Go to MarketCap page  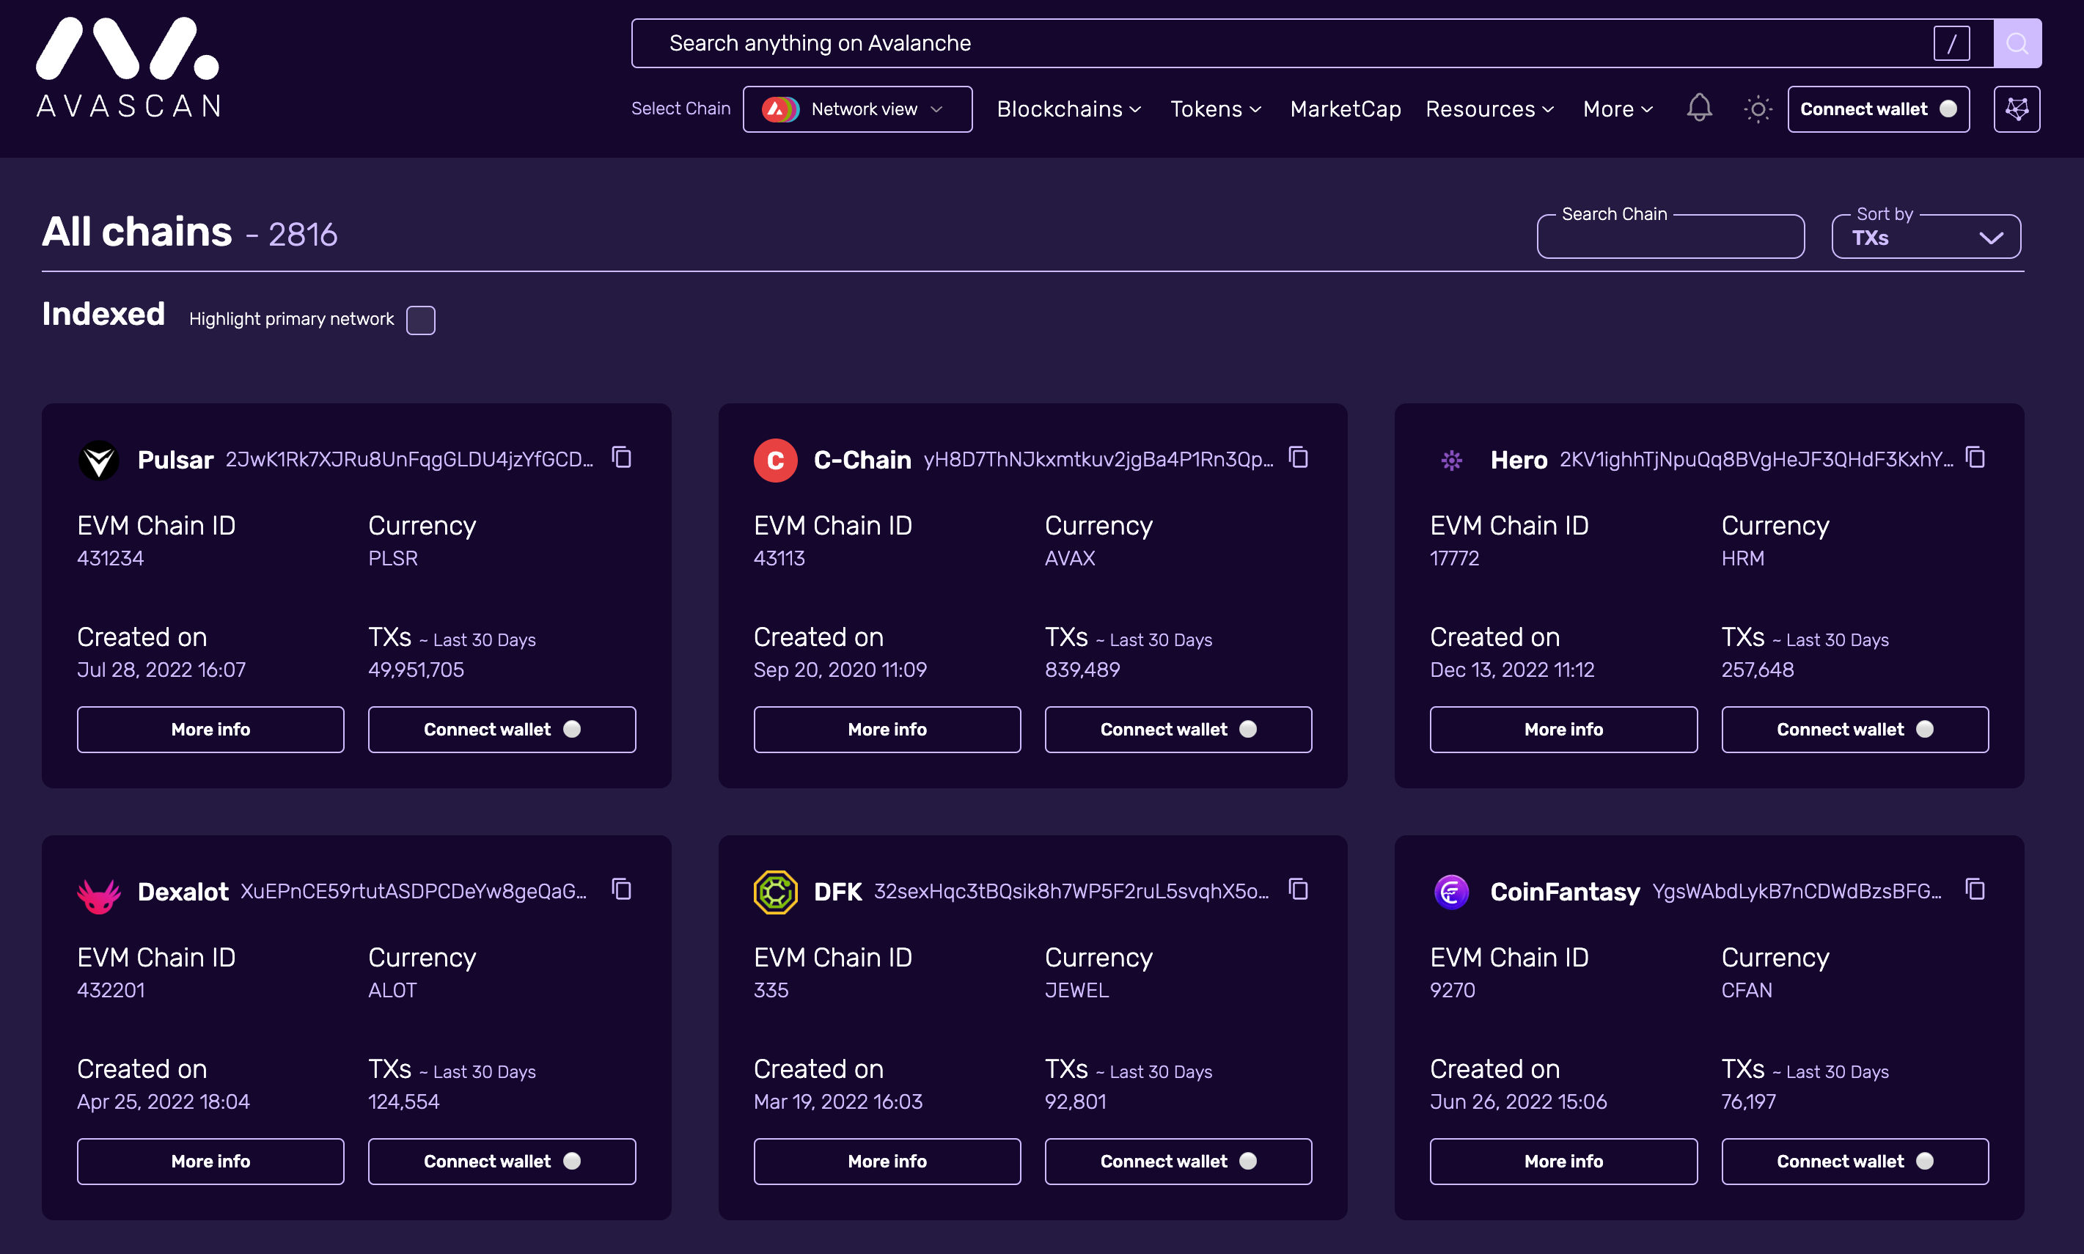1345,109
